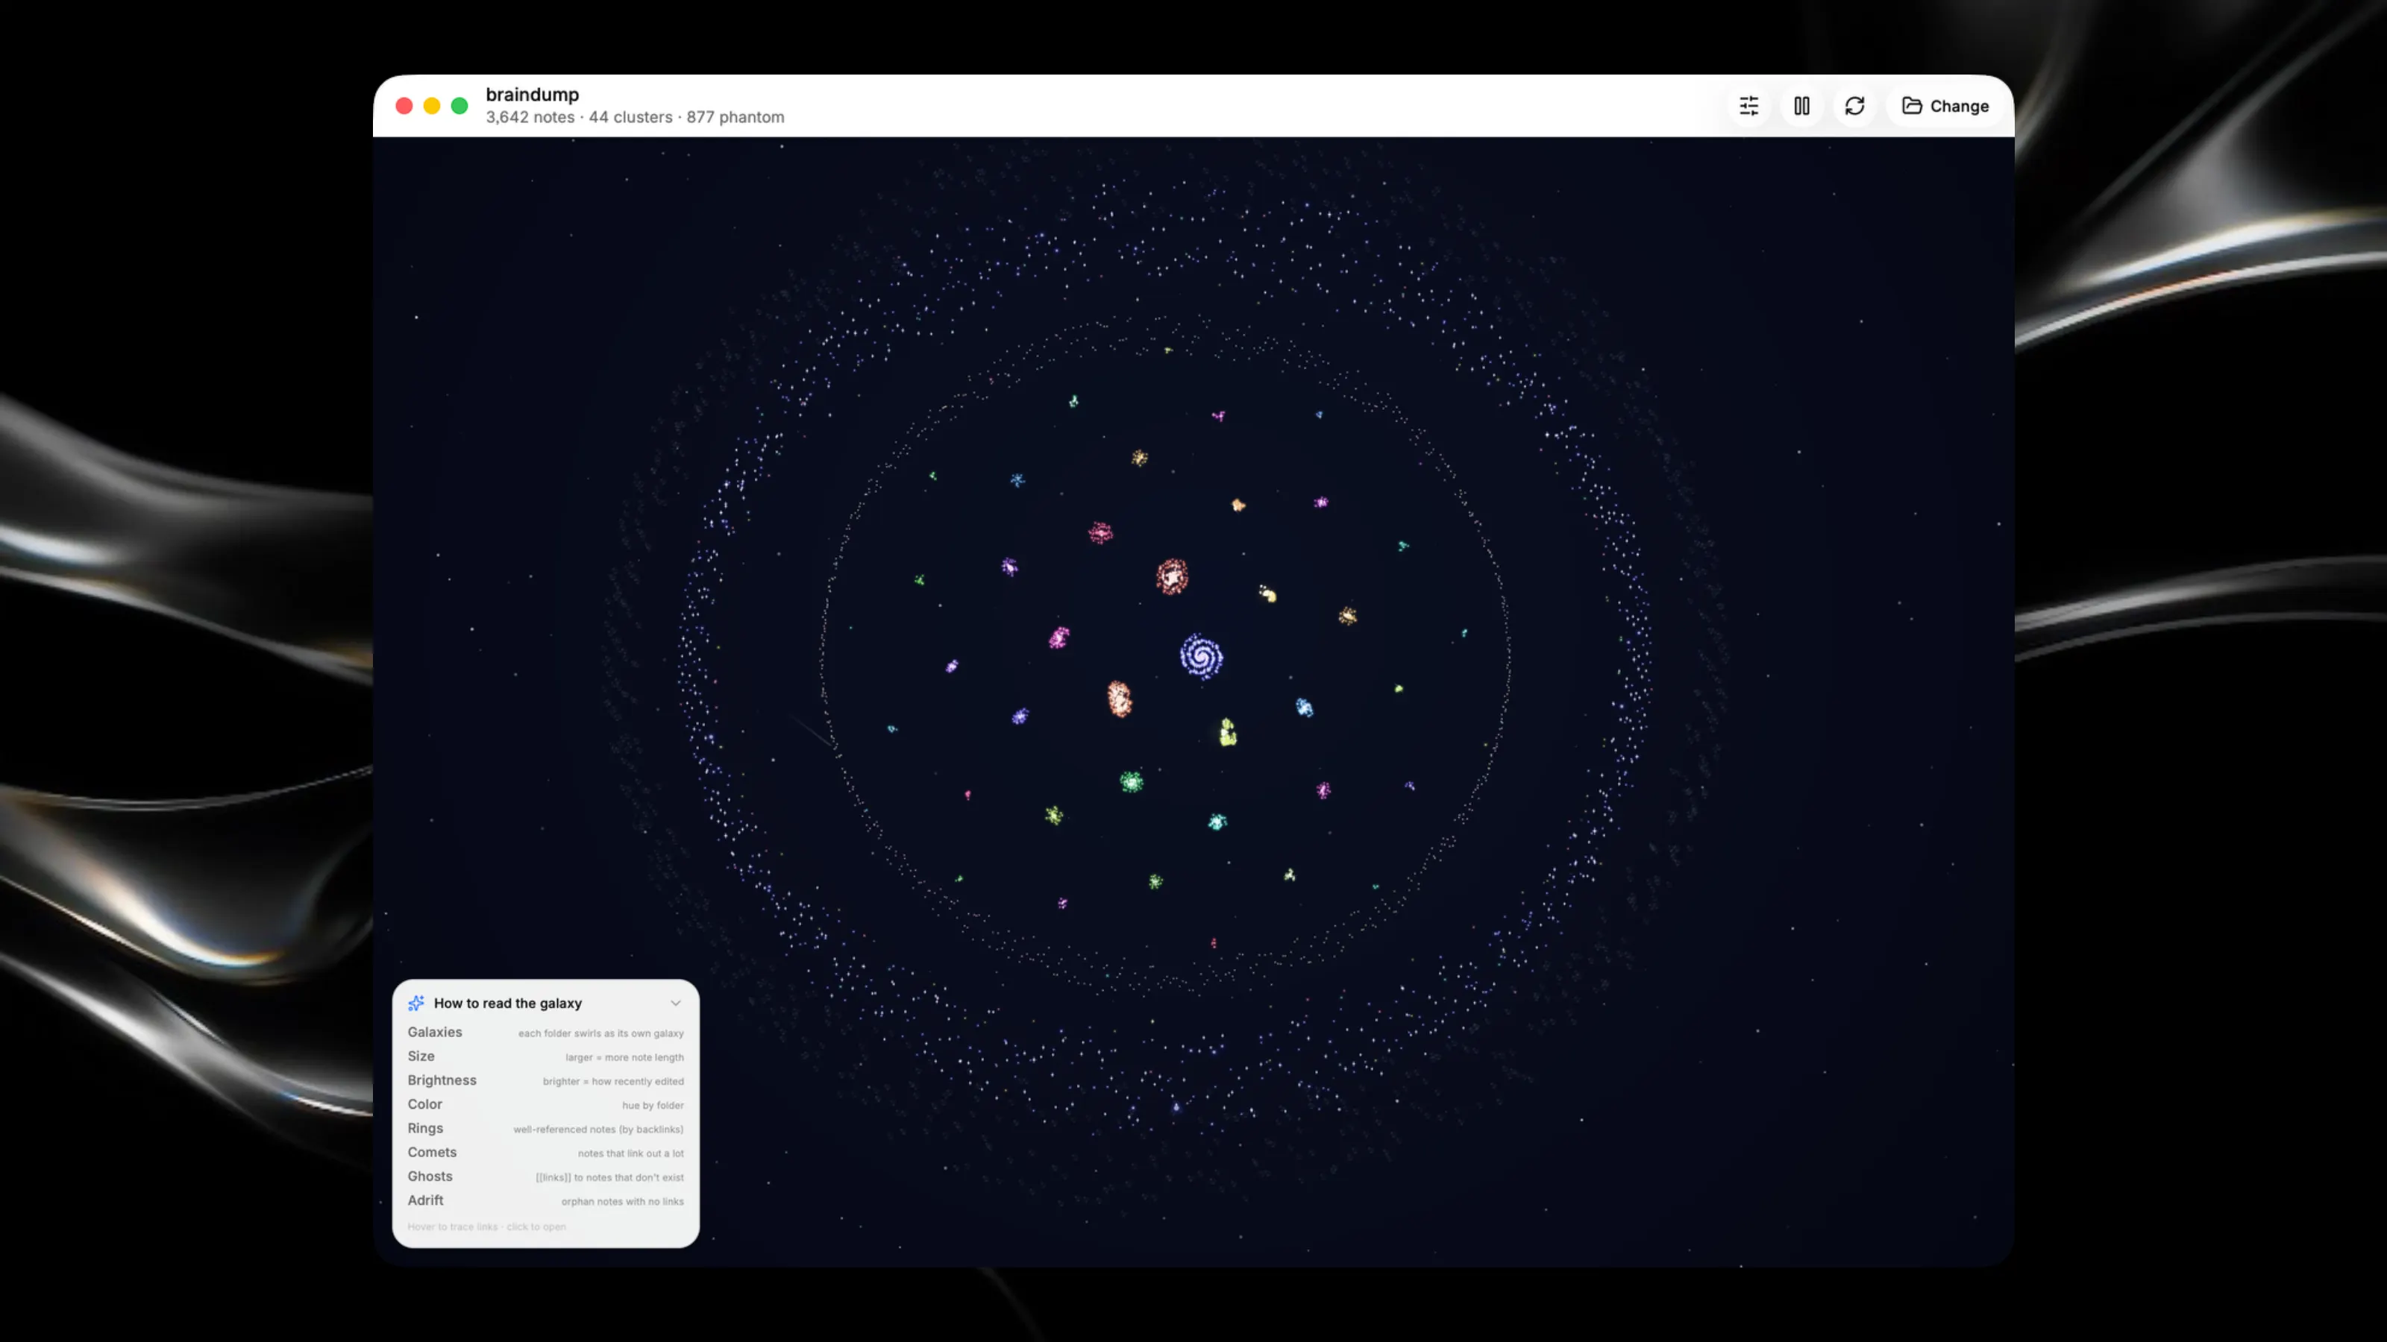Click the green galaxy cluster below center

pos(1132,783)
